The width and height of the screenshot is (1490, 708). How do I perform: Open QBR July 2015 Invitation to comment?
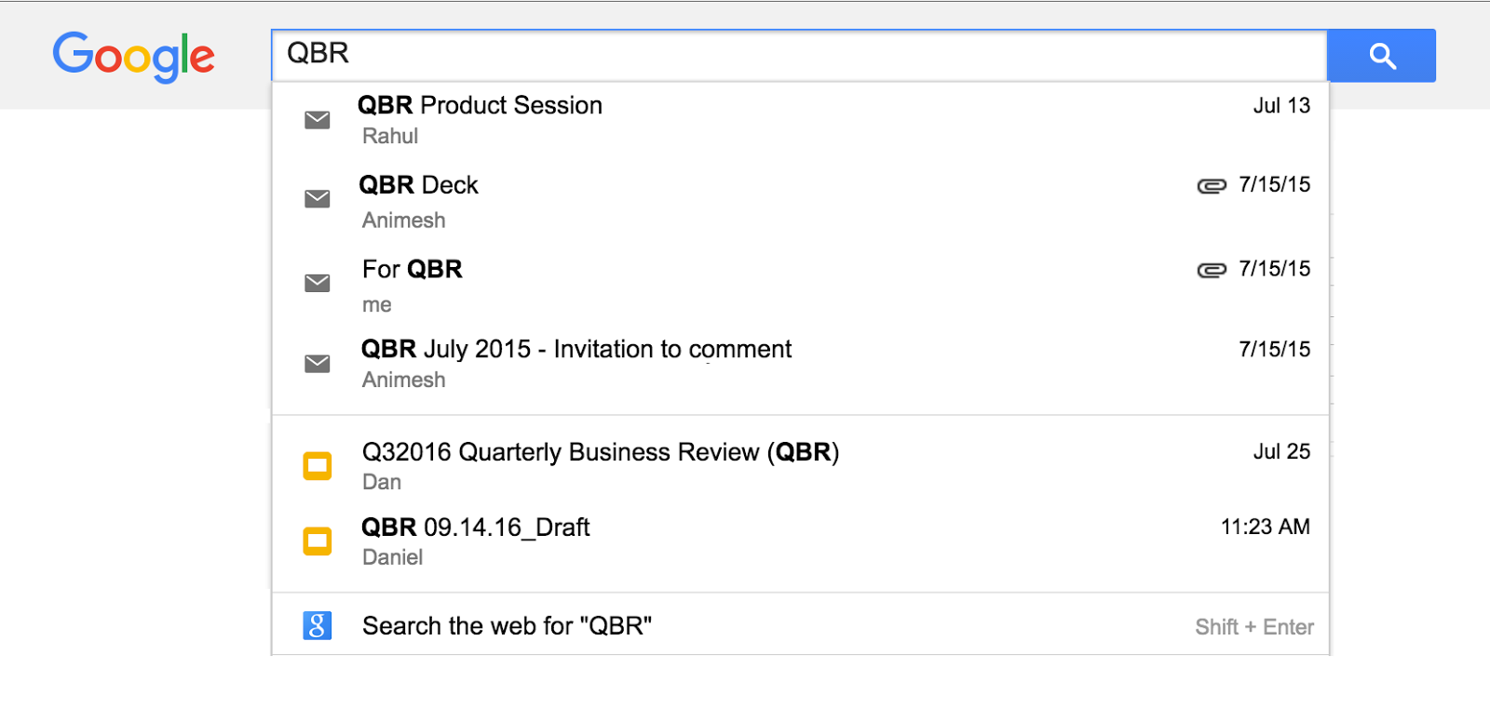pyautogui.click(x=800, y=365)
